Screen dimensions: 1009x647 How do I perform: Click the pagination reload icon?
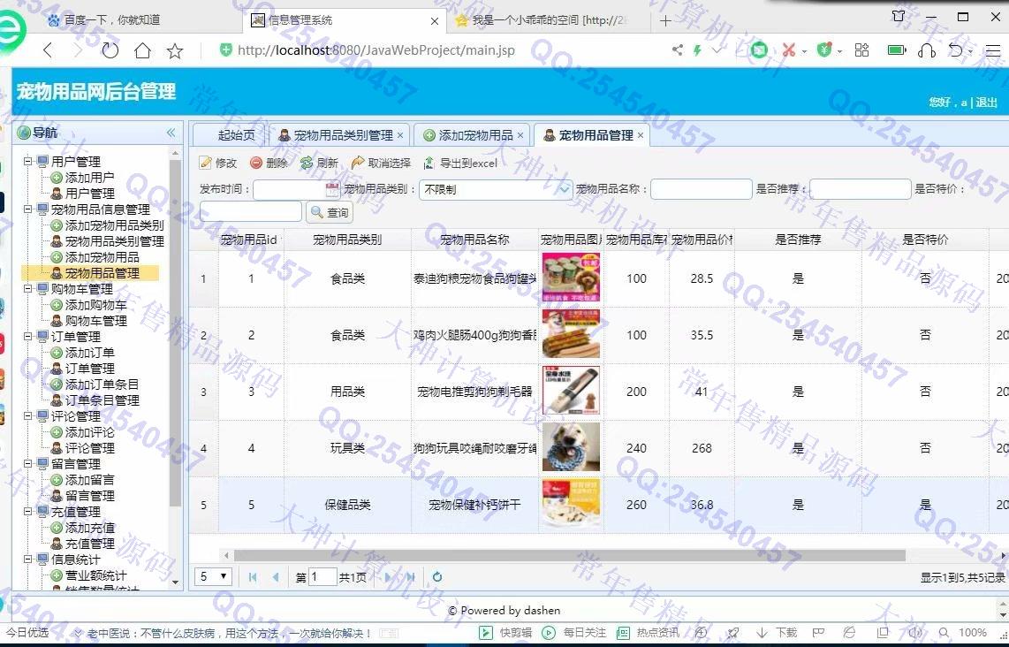click(437, 577)
